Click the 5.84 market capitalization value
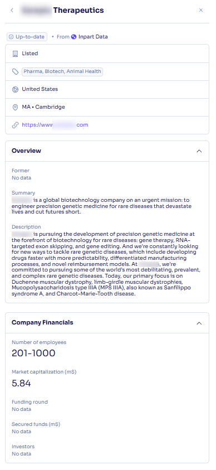 tap(21, 383)
